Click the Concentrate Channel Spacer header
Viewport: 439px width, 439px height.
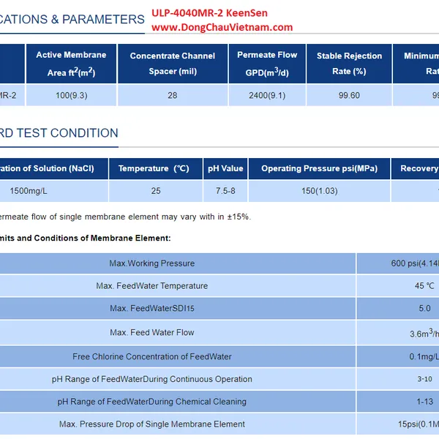[x=173, y=64]
